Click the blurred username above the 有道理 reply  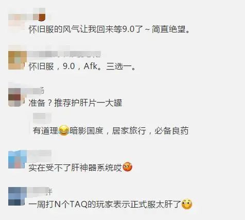coord(42,117)
